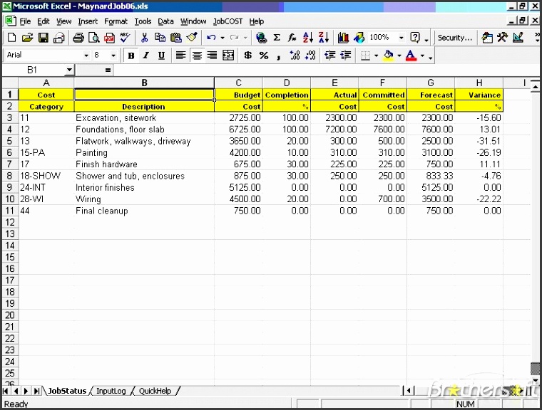Click the AutoSum sigma icon
542x410 pixels.
click(277, 38)
